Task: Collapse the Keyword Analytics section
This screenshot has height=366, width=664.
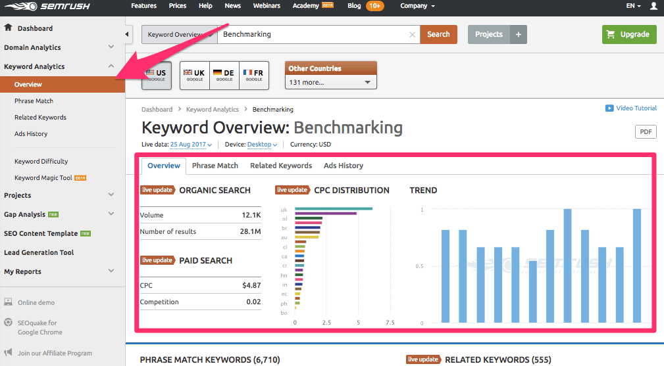Action: pyautogui.click(x=111, y=66)
